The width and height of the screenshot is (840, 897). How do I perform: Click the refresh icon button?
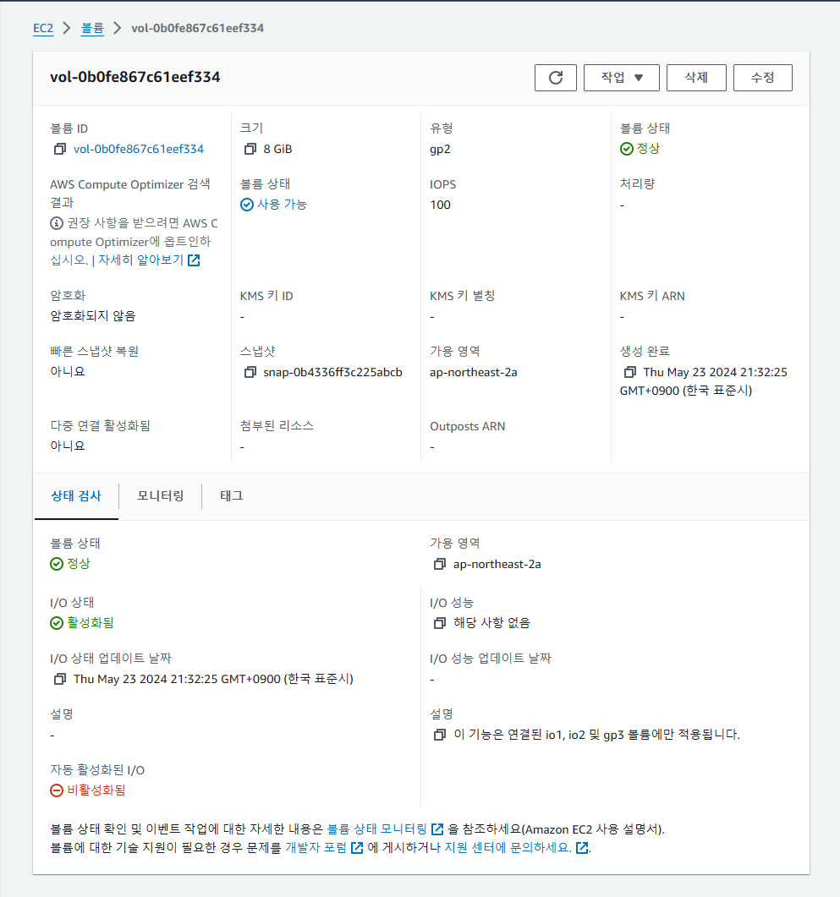coord(555,78)
